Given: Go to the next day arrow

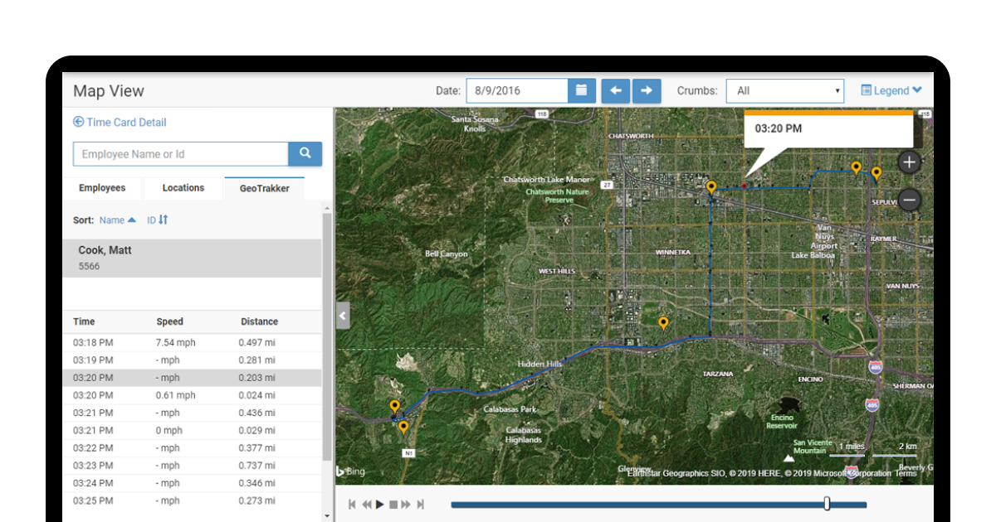Looking at the screenshot, I should 647,90.
